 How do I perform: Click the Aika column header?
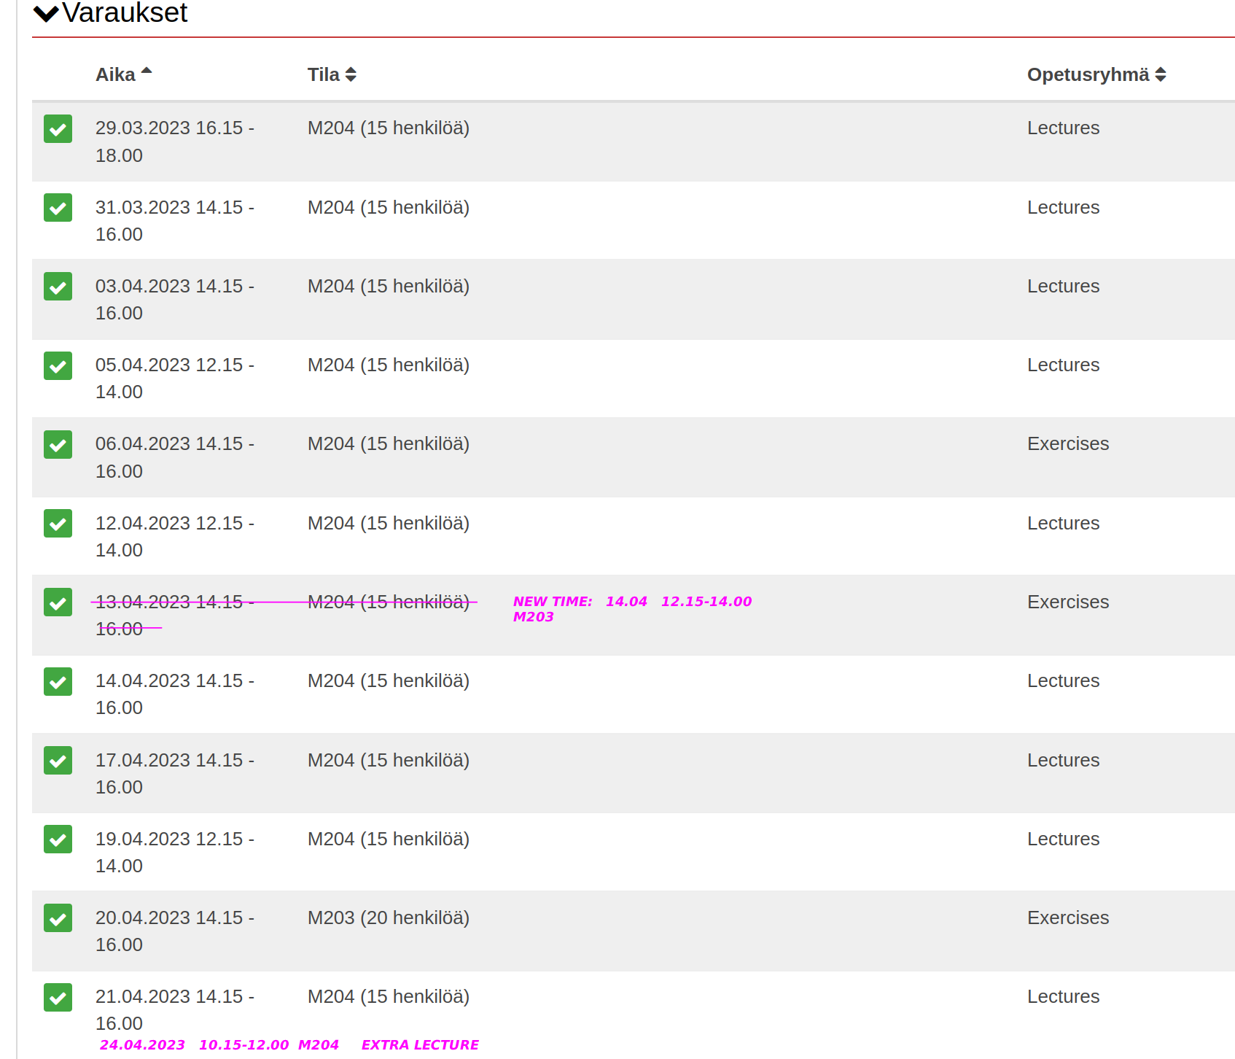coord(115,74)
